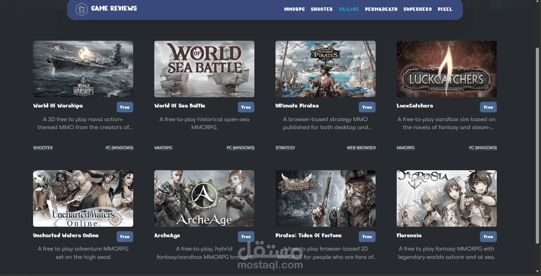Select the Sailing category in navbar
The image size is (541, 276).
tap(349, 9)
